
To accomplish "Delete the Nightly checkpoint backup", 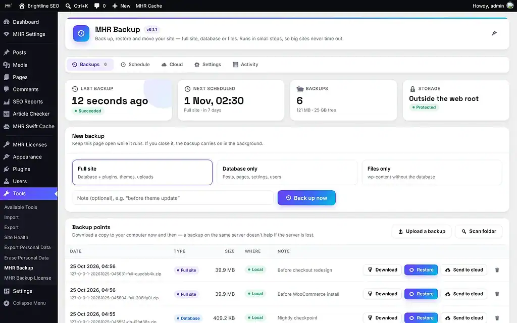I will coord(497,318).
